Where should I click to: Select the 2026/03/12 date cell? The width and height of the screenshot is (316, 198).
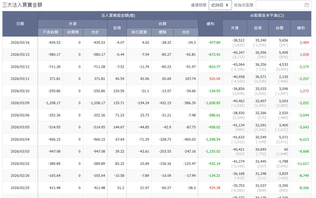tap(20, 67)
